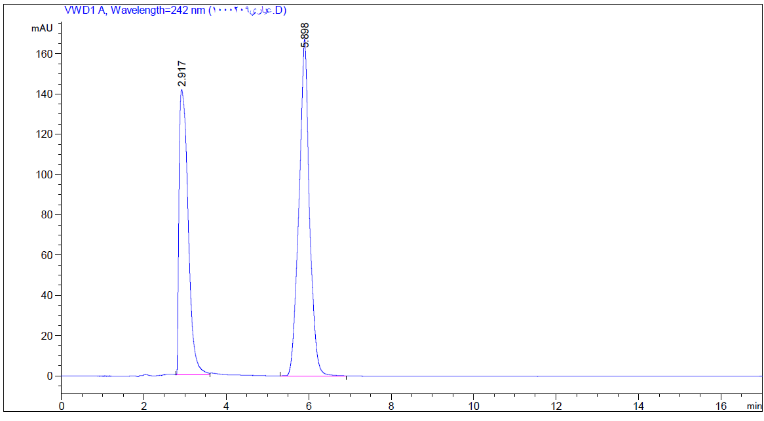Image resolution: width=764 pixels, height=421 pixels.
Task: Click the apex of the first peak
Action: point(181,90)
